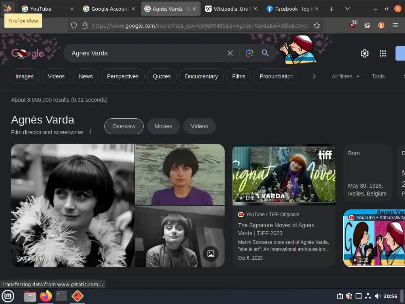Image resolution: width=405 pixels, height=304 pixels.
Task: Click the DuckDuckGo orange extension icon
Action: (381, 25)
